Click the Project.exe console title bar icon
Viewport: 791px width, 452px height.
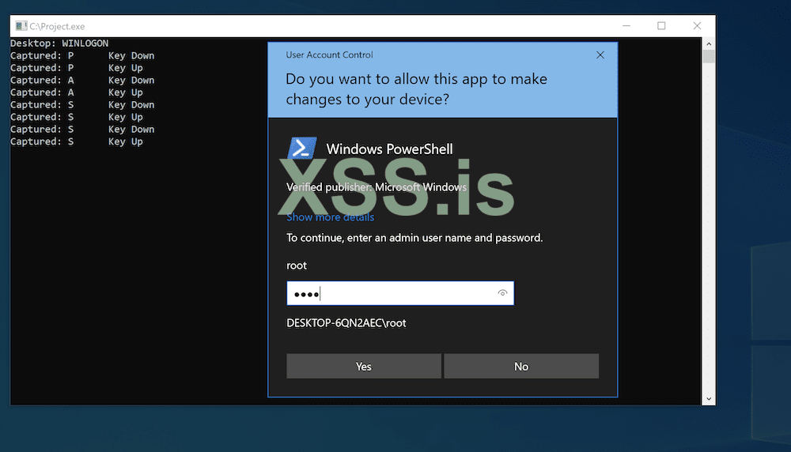(x=21, y=26)
